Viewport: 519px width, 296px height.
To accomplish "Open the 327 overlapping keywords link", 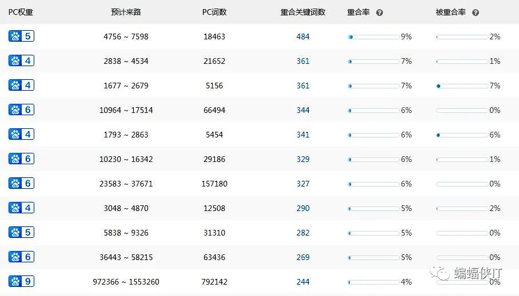I will [303, 184].
